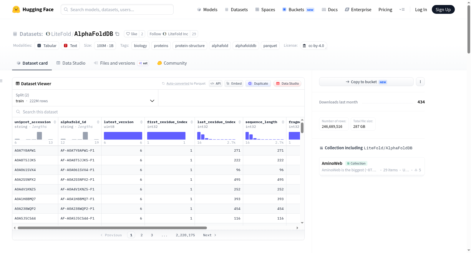Open the Models navigation item

pos(207,9)
